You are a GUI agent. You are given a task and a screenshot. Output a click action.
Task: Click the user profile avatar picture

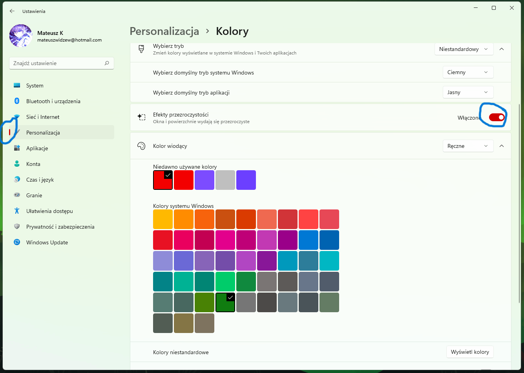pos(21,36)
